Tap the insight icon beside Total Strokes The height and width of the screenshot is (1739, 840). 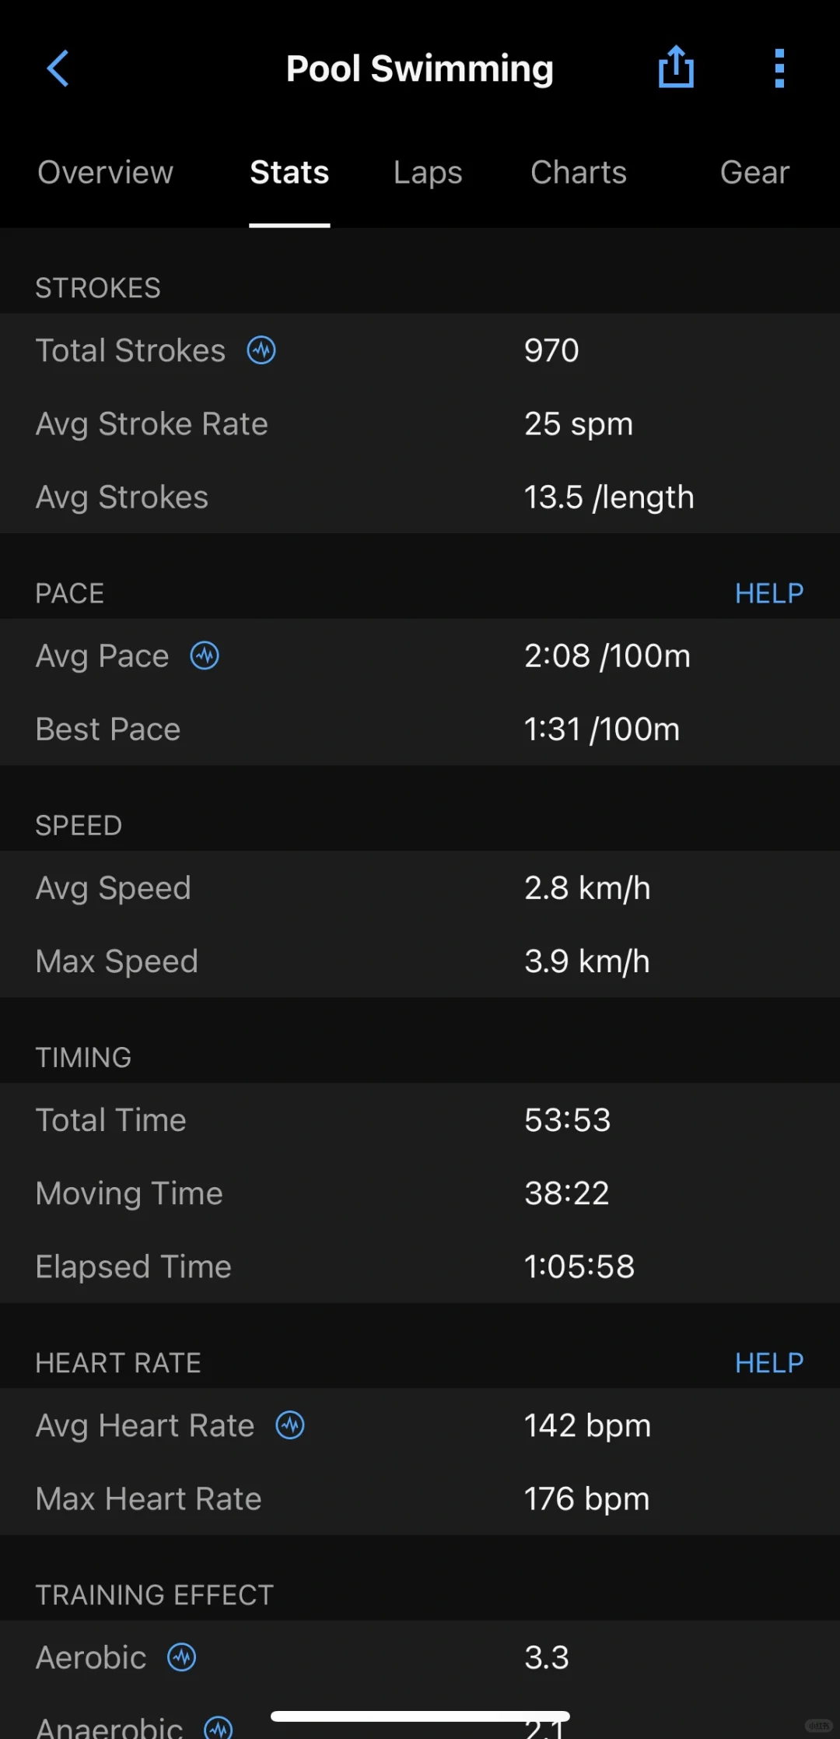pyautogui.click(x=261, y=350)
